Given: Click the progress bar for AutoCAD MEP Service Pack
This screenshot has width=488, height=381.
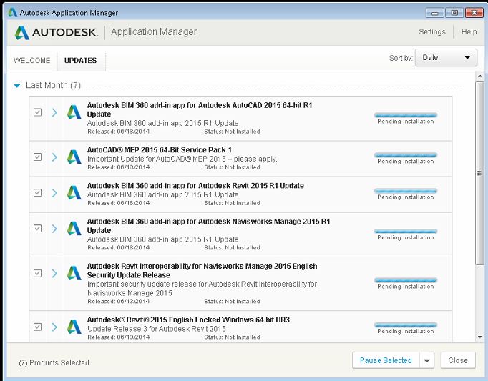Looking at the screenshot, I should [x=406, y=155].
